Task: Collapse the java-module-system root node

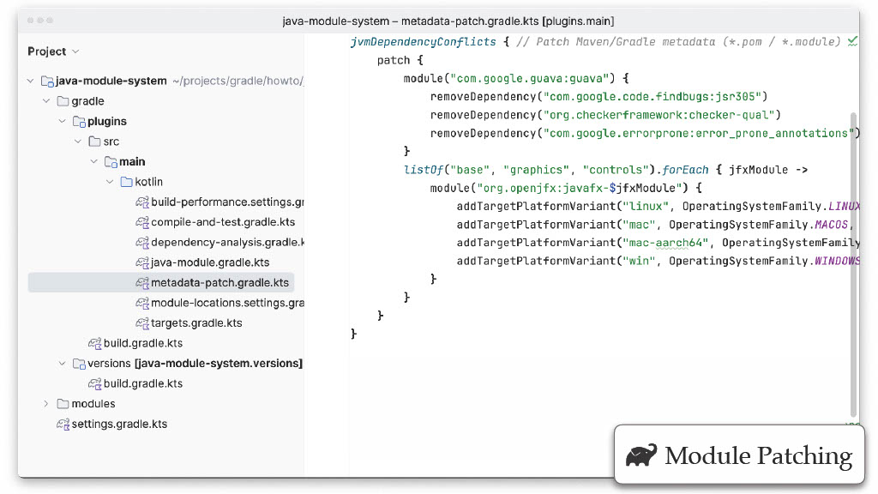Action: click(x=30, y=81)
